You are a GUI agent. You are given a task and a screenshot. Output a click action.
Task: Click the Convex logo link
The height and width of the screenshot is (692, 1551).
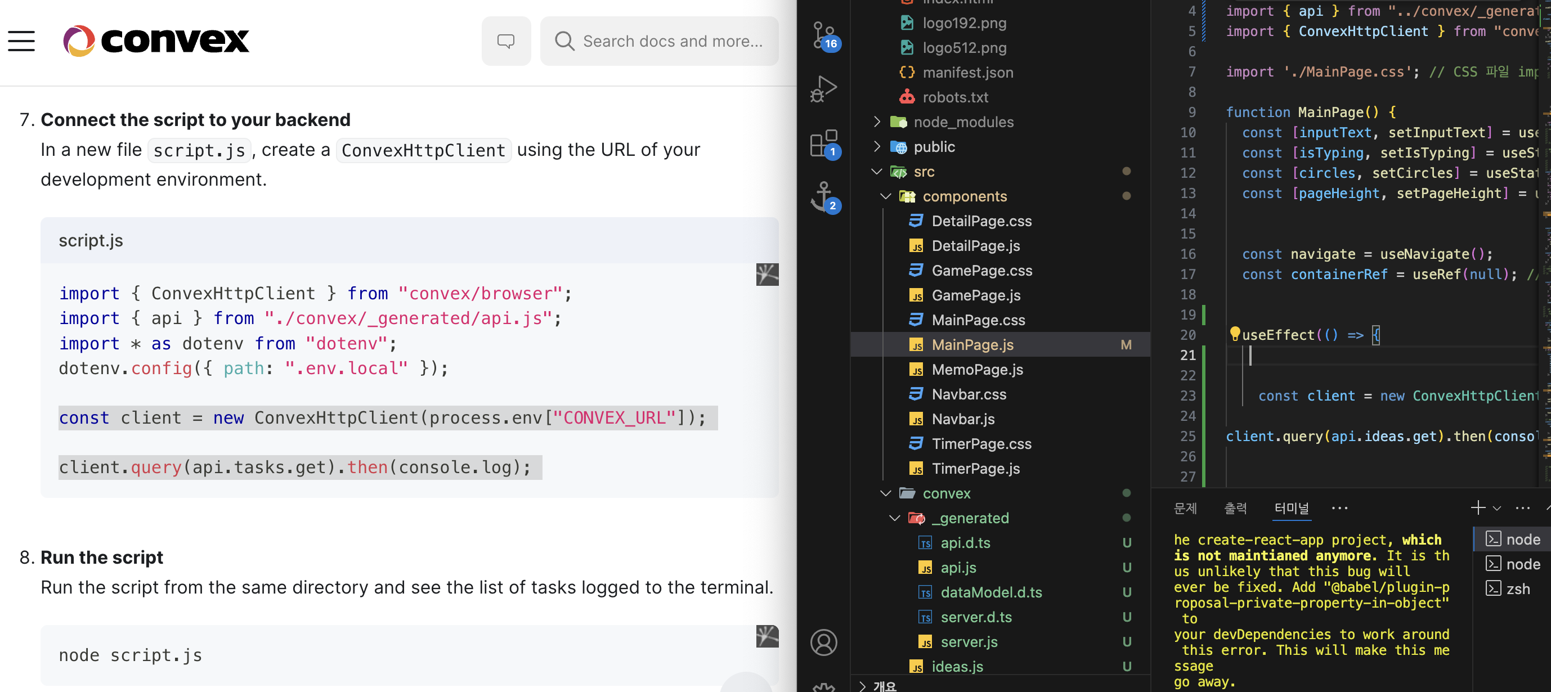tap(156, 41)
